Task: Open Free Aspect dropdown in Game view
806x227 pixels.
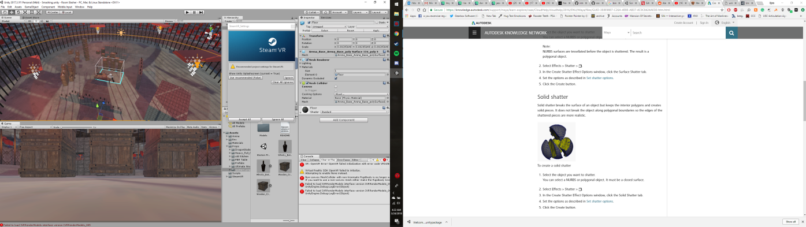Action: [35, 127]
